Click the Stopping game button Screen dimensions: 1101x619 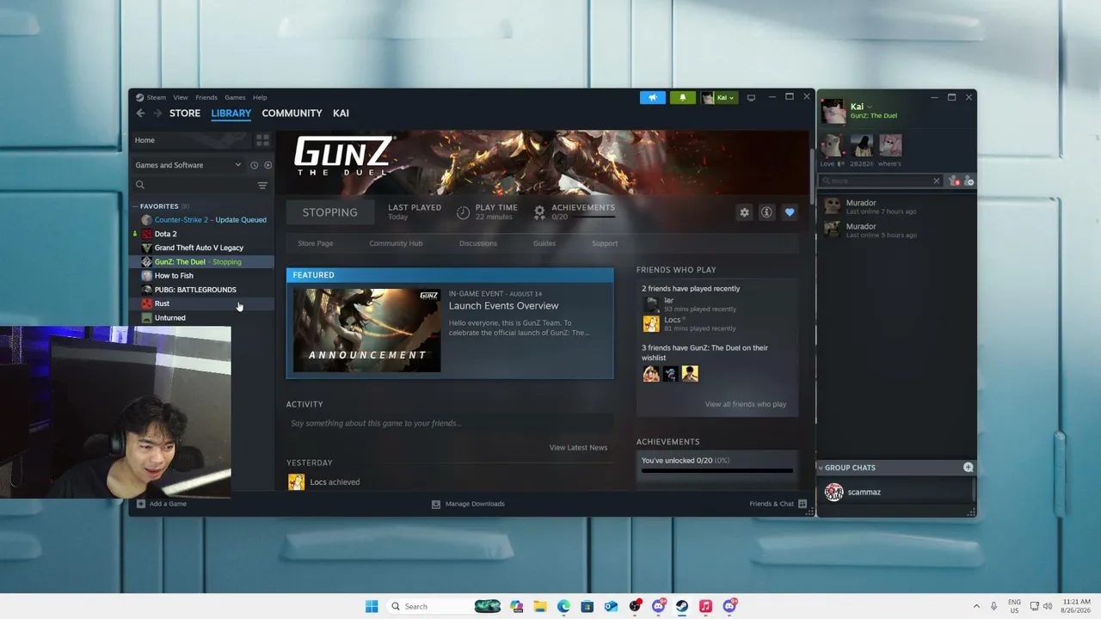click(330, 212)
